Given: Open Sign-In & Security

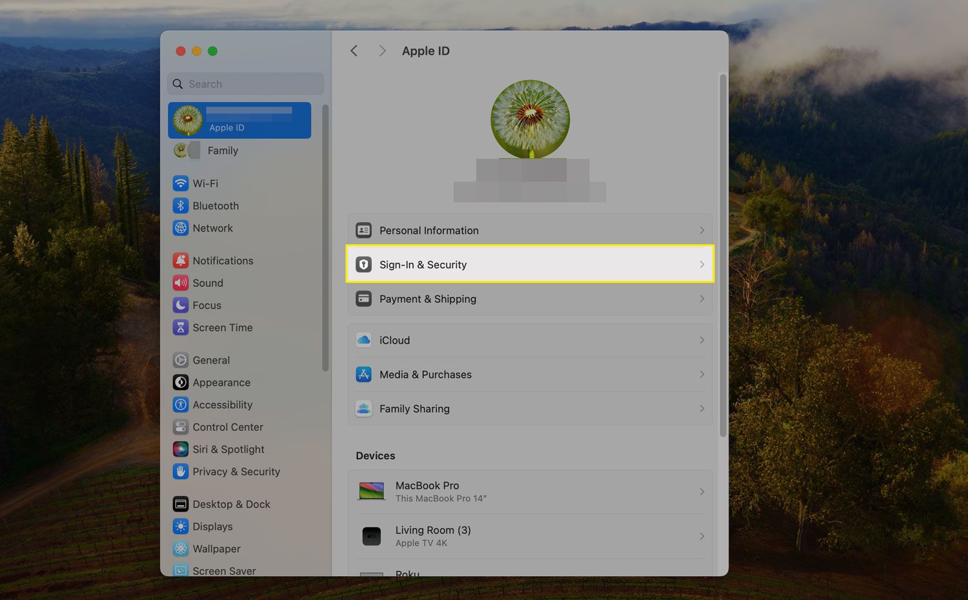Looking at the screenshot, I should click(x=529, y=265).
